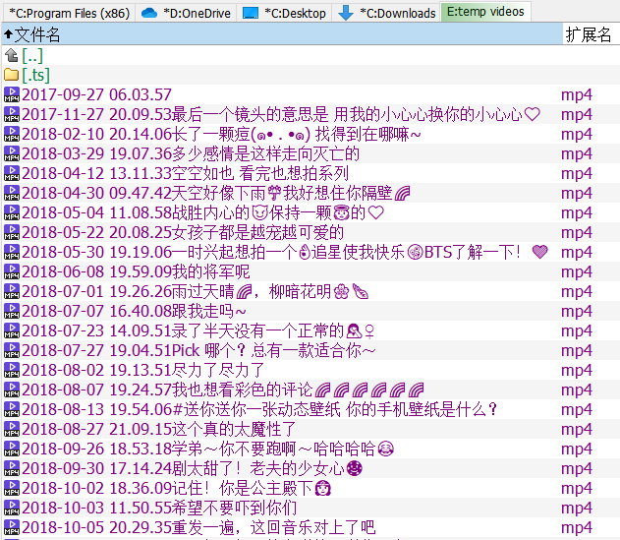Switch to the C:Desktop tab

[x=284, y=13]
